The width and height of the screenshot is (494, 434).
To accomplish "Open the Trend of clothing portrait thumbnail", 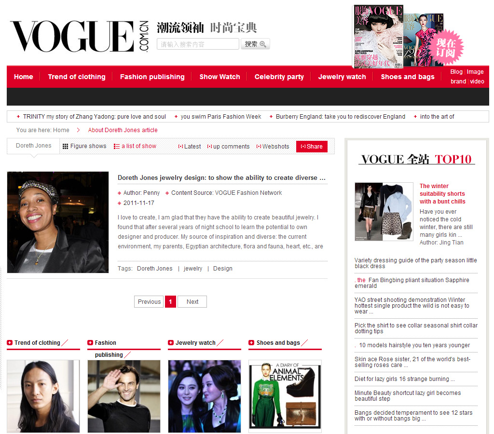I will 43,396.
